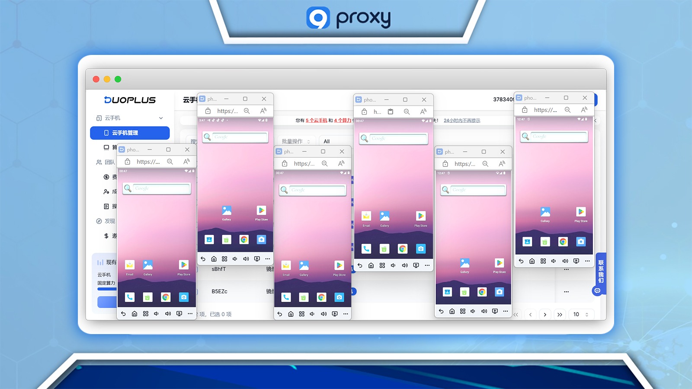Tap the Phone dialer in the leftmost phone window

pyautogui.click(x=130, y=297)
